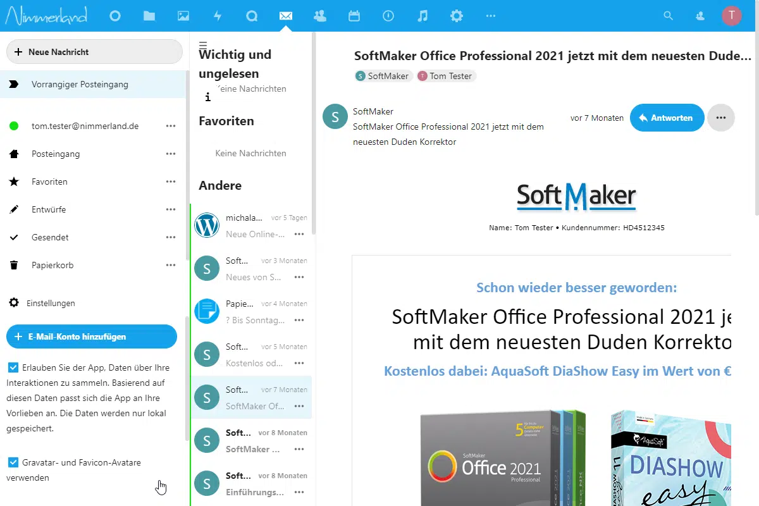Show more apps via top bar ellipsis
This screenshot has width=759, height=506.
491,16
